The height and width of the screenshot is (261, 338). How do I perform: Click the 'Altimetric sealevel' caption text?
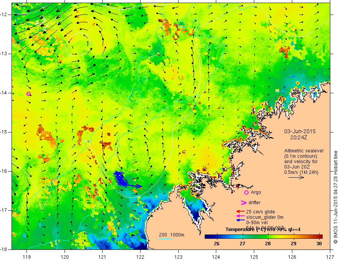[304, 151]
